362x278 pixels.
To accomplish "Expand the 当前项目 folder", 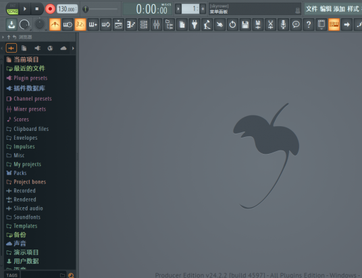I will [23, 59].
